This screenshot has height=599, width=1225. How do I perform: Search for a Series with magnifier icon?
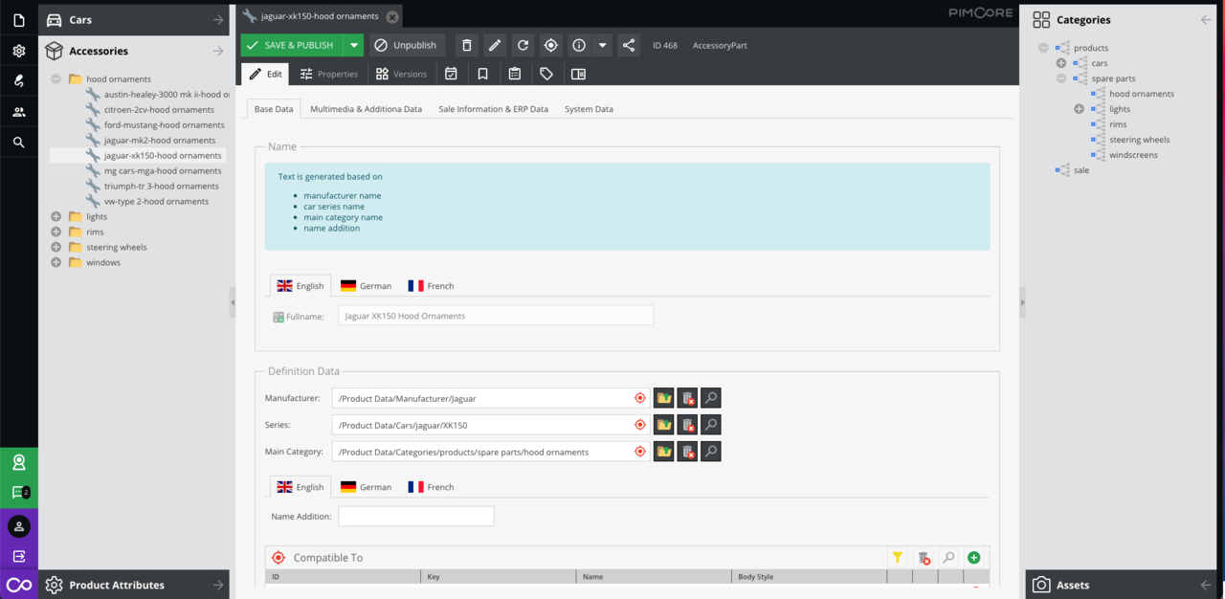coord(710,425)
